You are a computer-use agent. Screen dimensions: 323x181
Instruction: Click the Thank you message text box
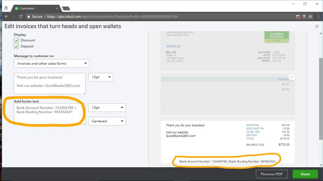(50, 83)
